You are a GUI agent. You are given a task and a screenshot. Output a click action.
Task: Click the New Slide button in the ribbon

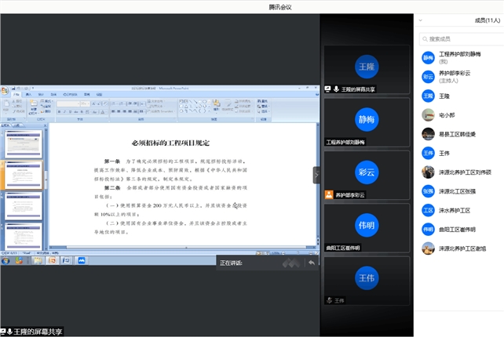click(x=34, y=107)
